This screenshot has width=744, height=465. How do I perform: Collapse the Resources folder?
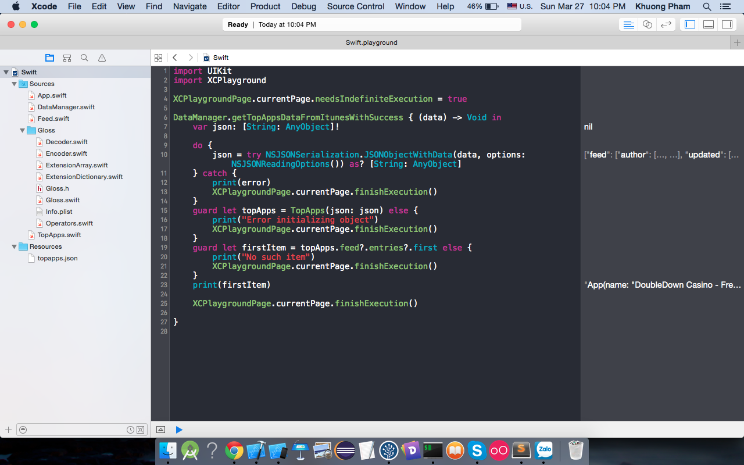click(14, 246)
